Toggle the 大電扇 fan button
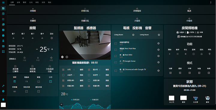This screenshot has height=110, width=216. pyautogui.click(x=137, y=19)
